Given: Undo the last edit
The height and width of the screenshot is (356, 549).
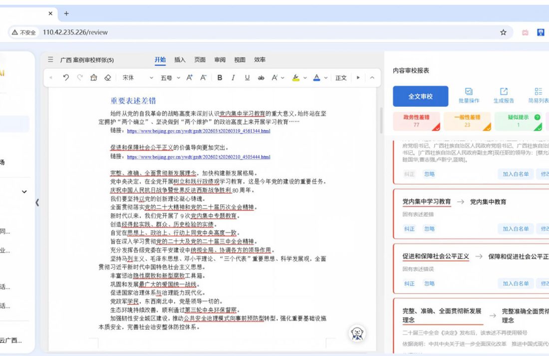Looking at the screenshot, I should 66,77.
